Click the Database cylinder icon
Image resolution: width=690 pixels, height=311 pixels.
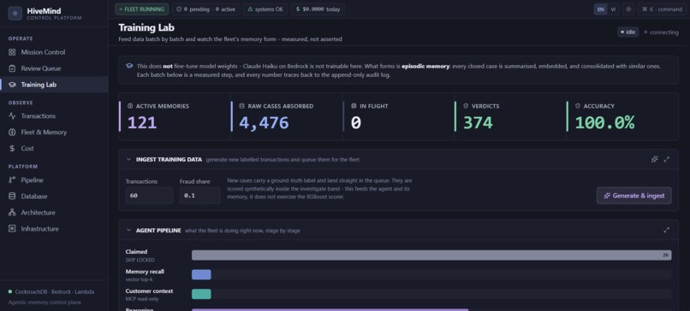12,197
